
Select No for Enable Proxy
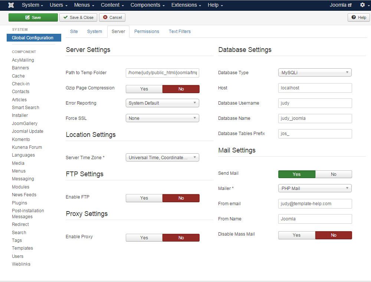[181, 238]
